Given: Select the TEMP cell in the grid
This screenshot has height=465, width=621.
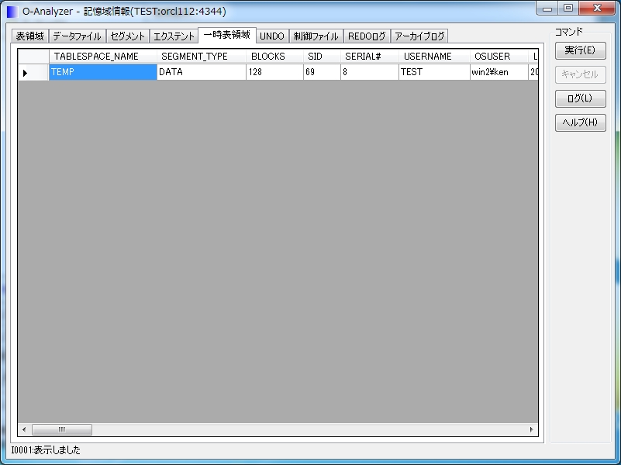Looking at the screenshot, I should pos(102,72).
